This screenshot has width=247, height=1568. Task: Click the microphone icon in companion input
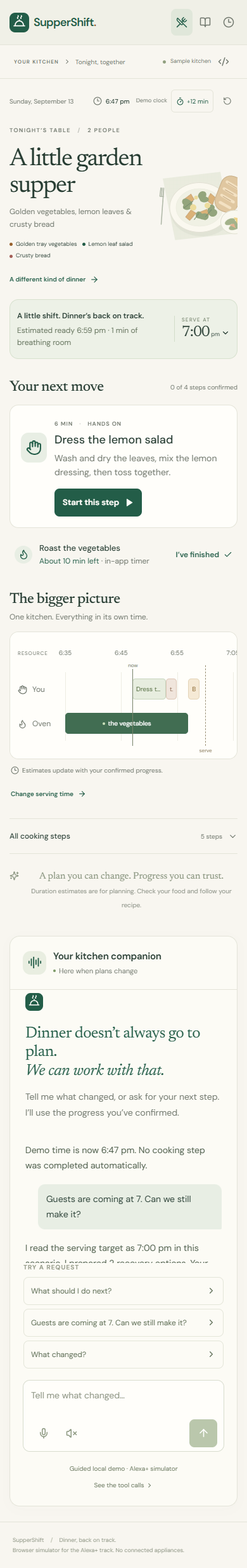tap(44, 1433)
